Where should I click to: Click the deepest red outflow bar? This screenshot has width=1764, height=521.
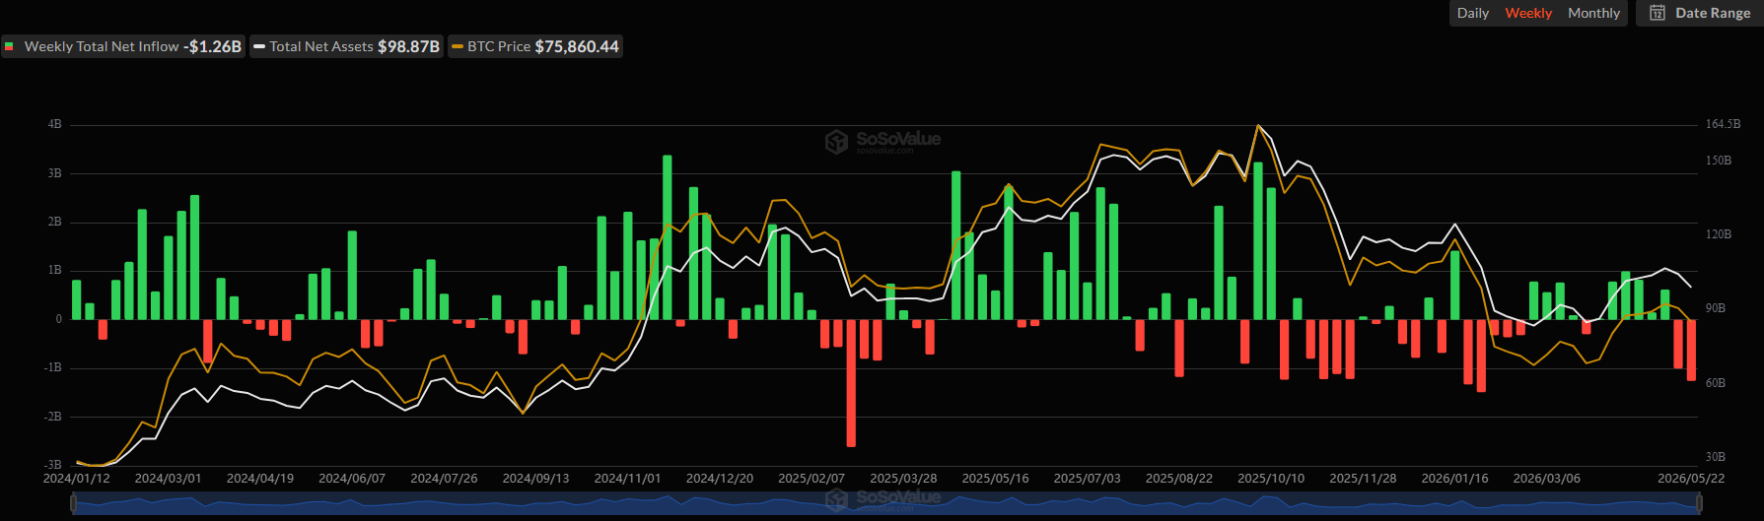[x=851, y=383]
